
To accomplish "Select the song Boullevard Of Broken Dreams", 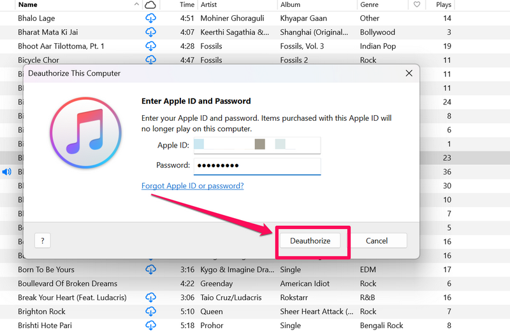I will 68,283.
